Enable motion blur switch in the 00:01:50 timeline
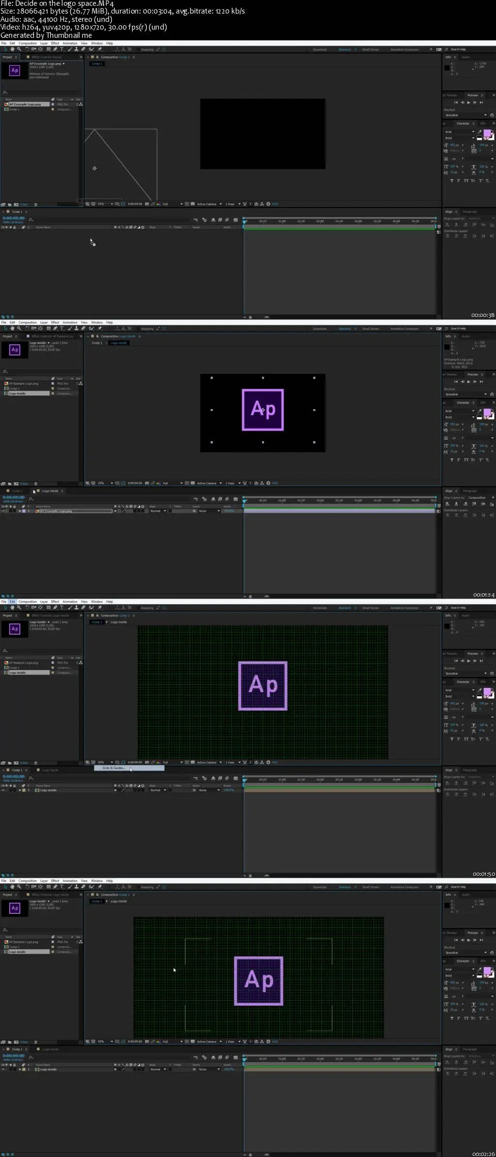The image size is (496, 1157). (227, 778)
